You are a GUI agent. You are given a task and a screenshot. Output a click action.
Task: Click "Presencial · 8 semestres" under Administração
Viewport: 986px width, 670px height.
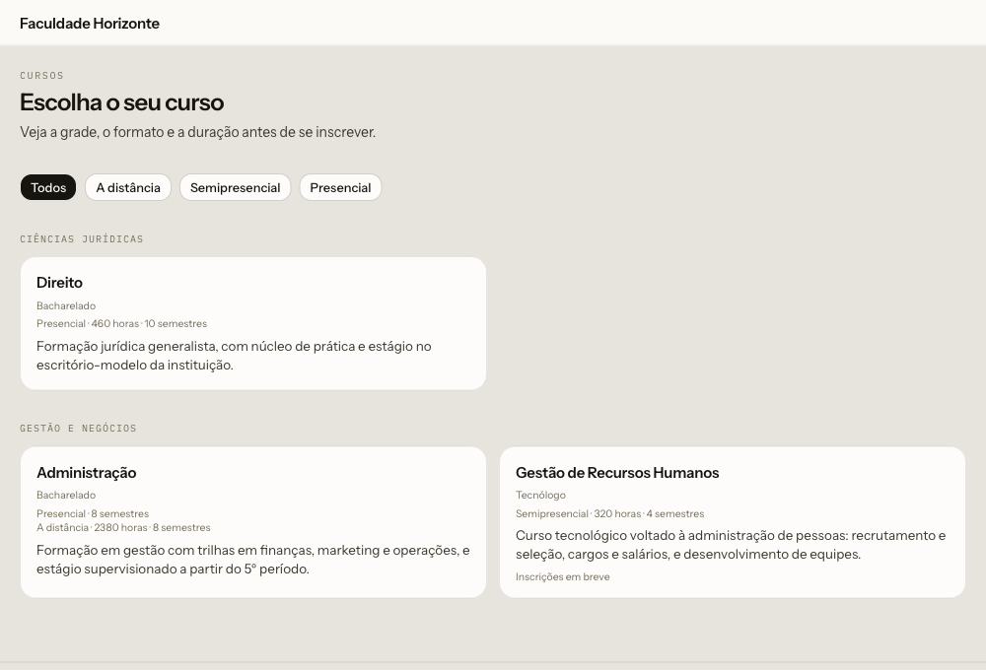tap(93, 513)
